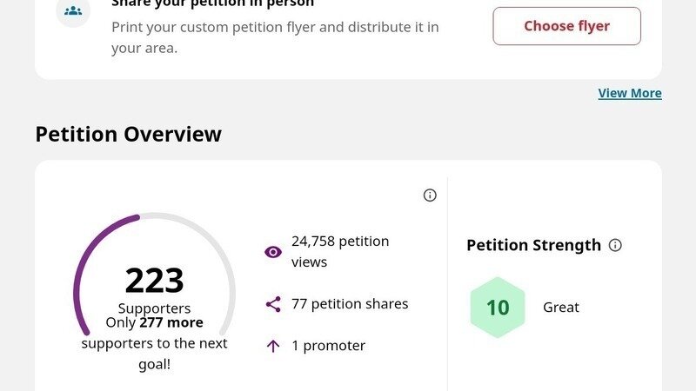696x391 pixels.
Task: Click the Petition Strength heading
Action: (x=533, y=245)
